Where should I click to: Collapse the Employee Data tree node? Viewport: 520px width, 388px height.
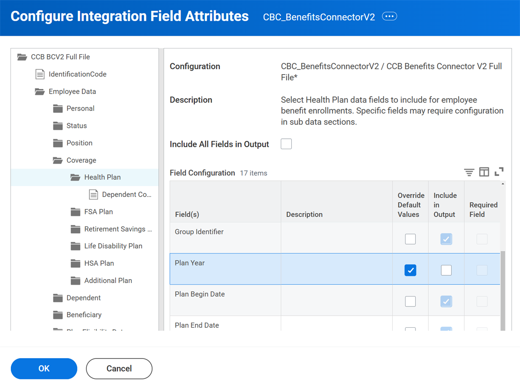[x=72, y=91]
